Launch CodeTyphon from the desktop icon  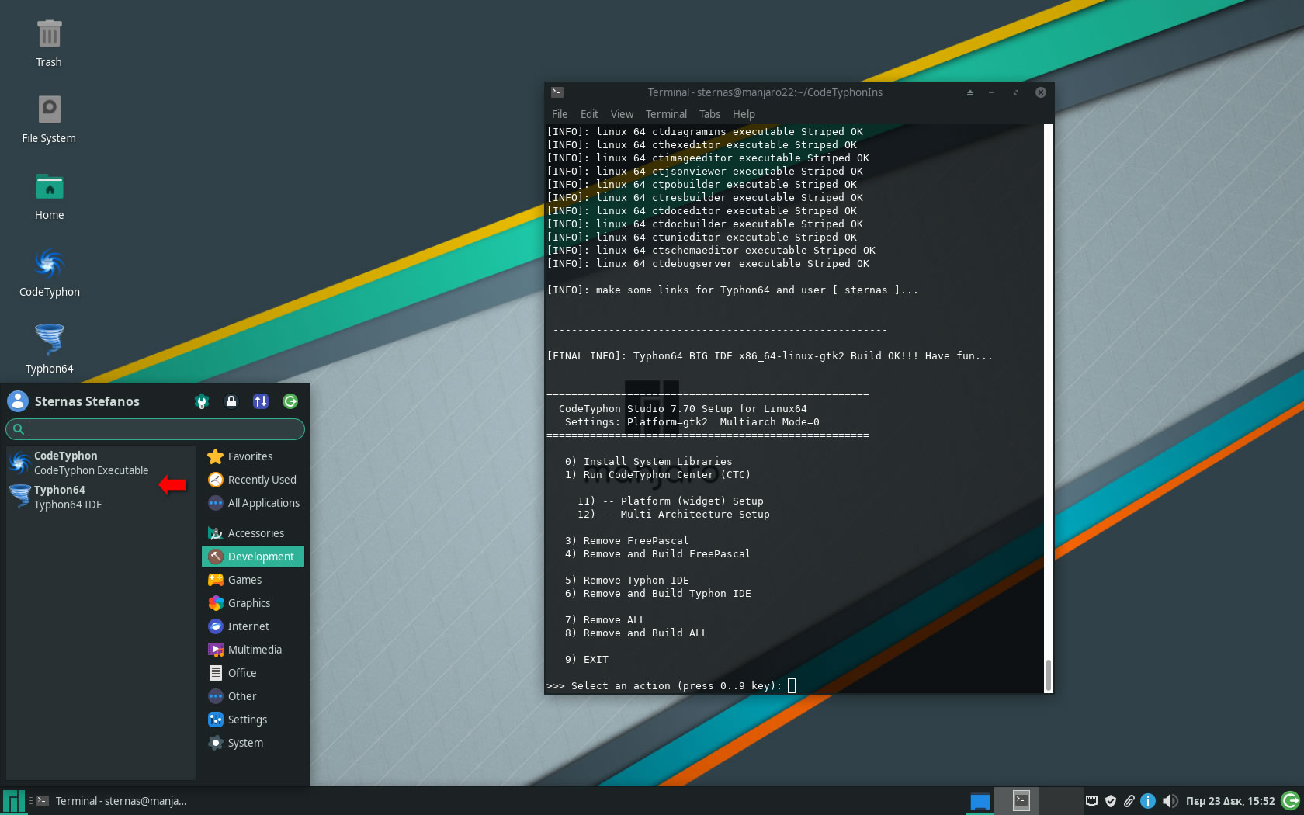tap(49, 272)
